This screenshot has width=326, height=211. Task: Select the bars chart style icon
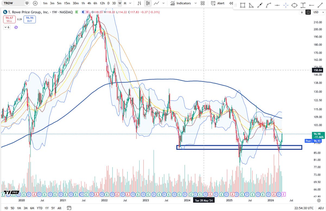pos(139,3)
